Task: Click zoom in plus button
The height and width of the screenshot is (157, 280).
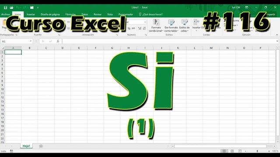Action: tap(269, 151)
